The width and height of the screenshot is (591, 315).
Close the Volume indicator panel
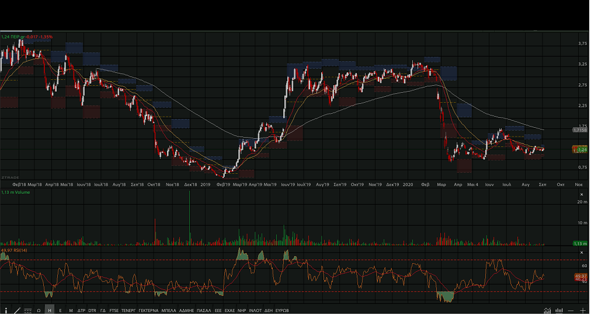pyautogui.click(x=581, y=192)
